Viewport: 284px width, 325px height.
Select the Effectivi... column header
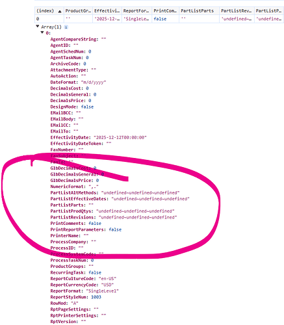[x=107, y=11]
